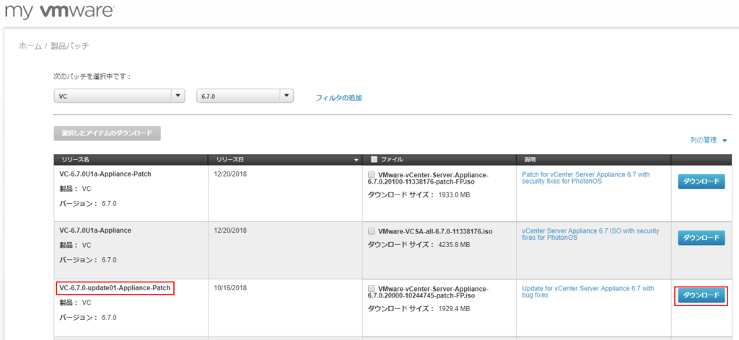Image resolution: width=739 pixels, height=340 pixels.
Task: Click 選択したアイテムのダウンロード button
Action: (107, 133)
